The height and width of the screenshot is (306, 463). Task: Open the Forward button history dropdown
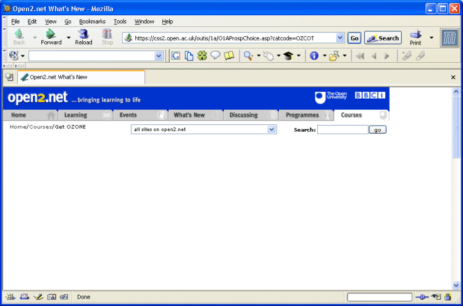(x=69, y=38)
